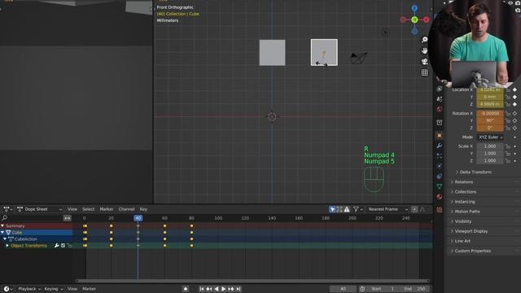
Task: Click the Location X value field
Action: tap(490, 90)
